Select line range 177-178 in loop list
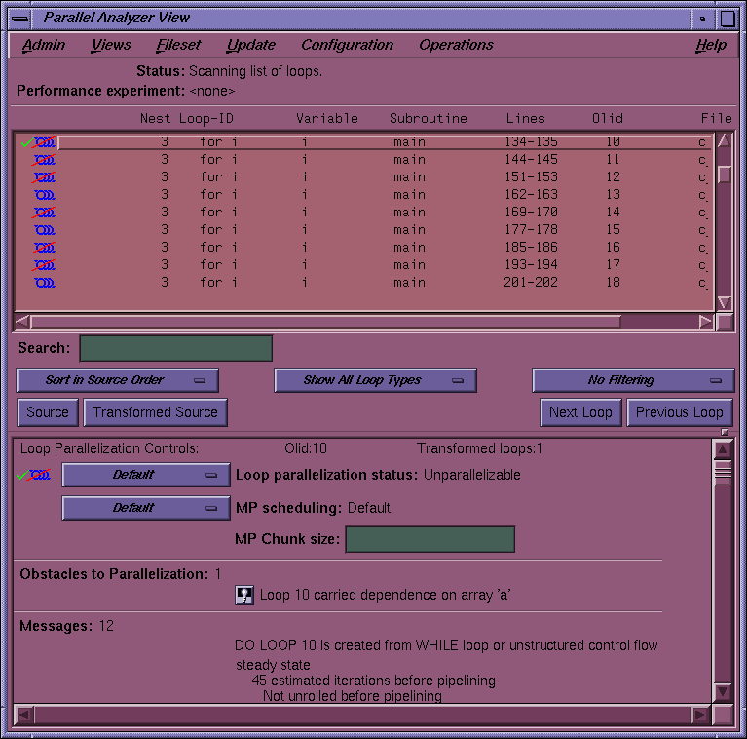 pos(531,230)
